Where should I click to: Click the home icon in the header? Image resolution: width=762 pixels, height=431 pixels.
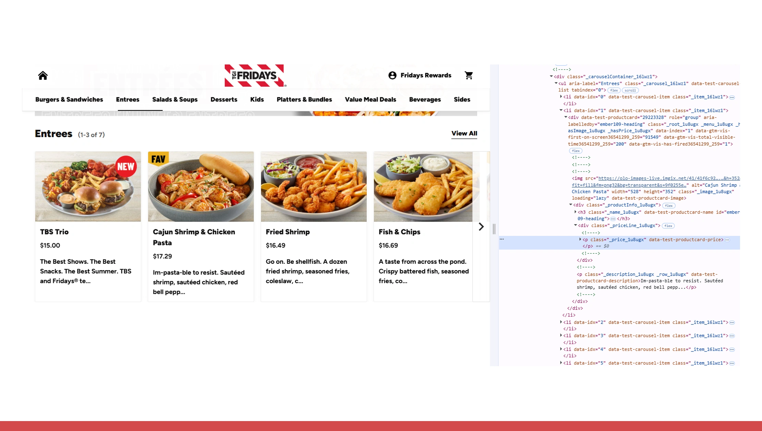[x=43, y=75]
